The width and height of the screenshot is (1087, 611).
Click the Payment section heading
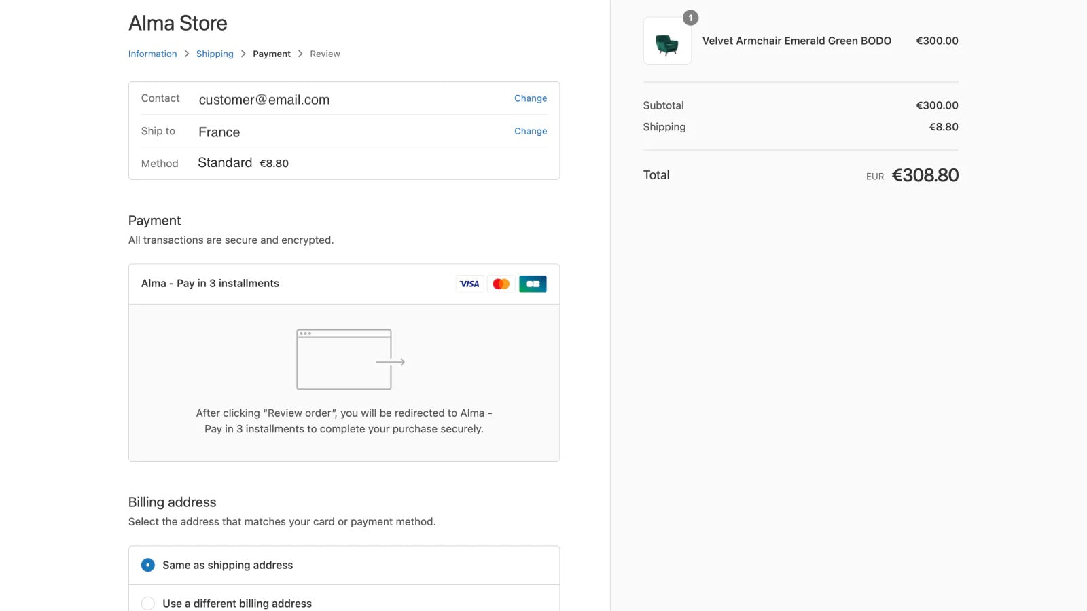(154, 221)
